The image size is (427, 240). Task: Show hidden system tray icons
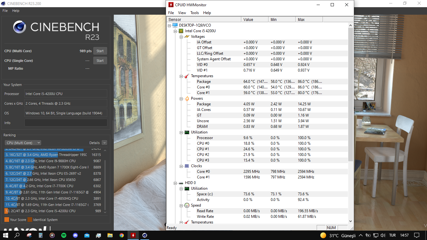(361, 235)
